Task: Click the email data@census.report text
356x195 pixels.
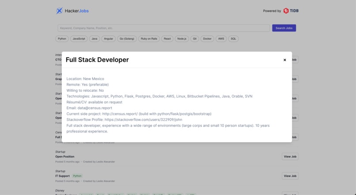Action: [x=95, y=108]
